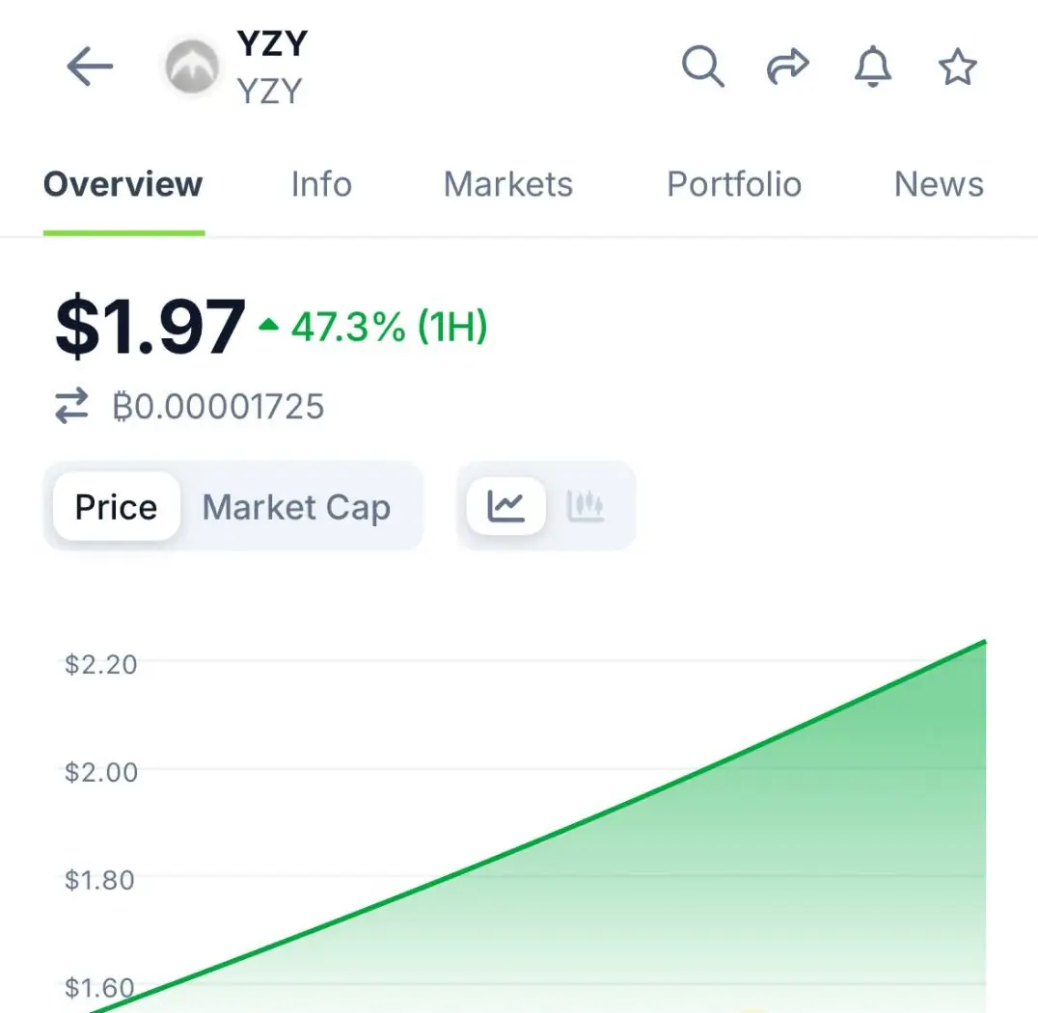Switch to the Markets tab
This screenshot has width=1038, height=1013.
click(508, 184)
